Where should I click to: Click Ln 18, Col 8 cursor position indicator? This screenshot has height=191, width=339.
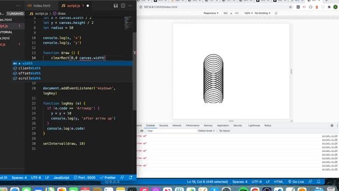point(208,181)
